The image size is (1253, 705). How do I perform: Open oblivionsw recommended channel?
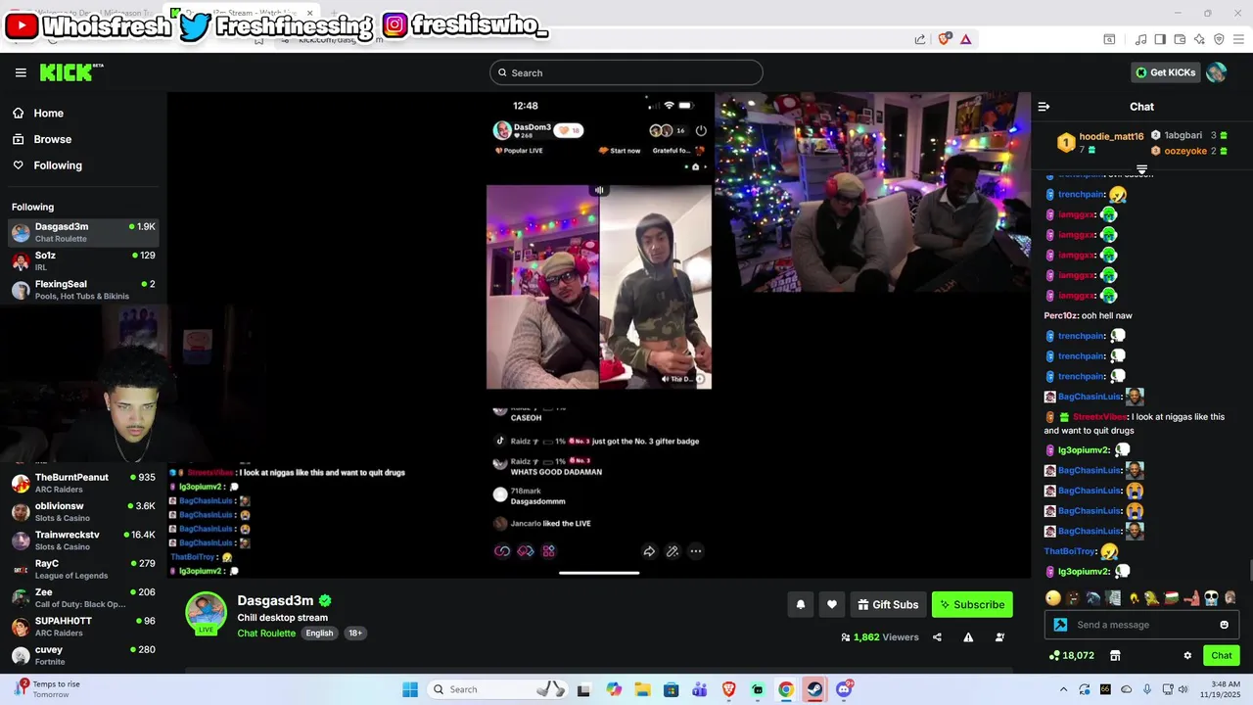(83, 511)
